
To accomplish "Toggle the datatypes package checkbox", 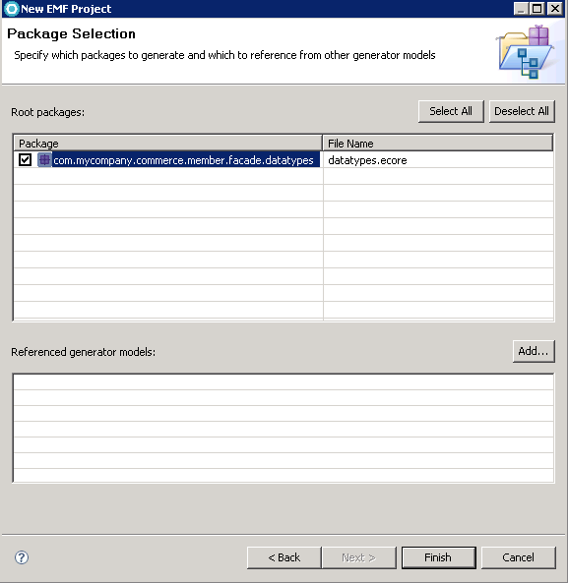I will coord(25,160).
